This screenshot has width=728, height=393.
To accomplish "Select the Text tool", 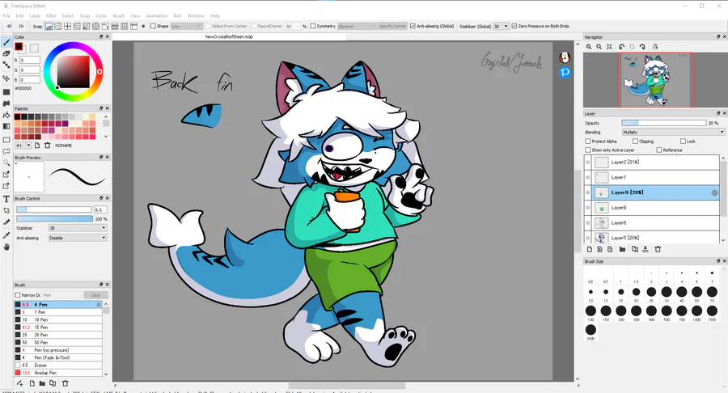I will (6, 199).
